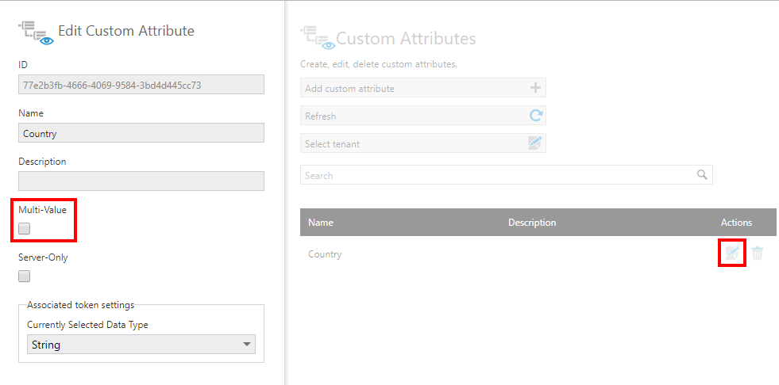
Task: Enable the Multi-Value checkbox
Action: pos(24,228)
